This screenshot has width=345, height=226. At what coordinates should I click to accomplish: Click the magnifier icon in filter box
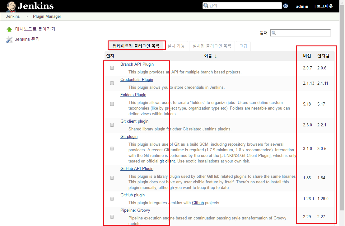click(274, 33)
